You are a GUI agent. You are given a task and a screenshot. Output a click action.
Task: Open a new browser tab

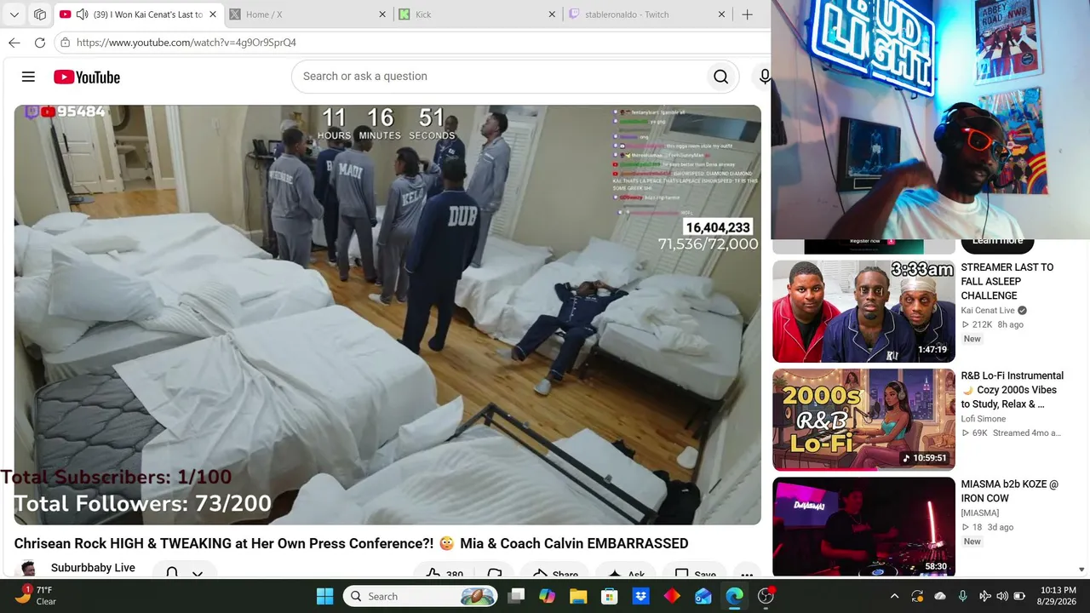point(747,14)
